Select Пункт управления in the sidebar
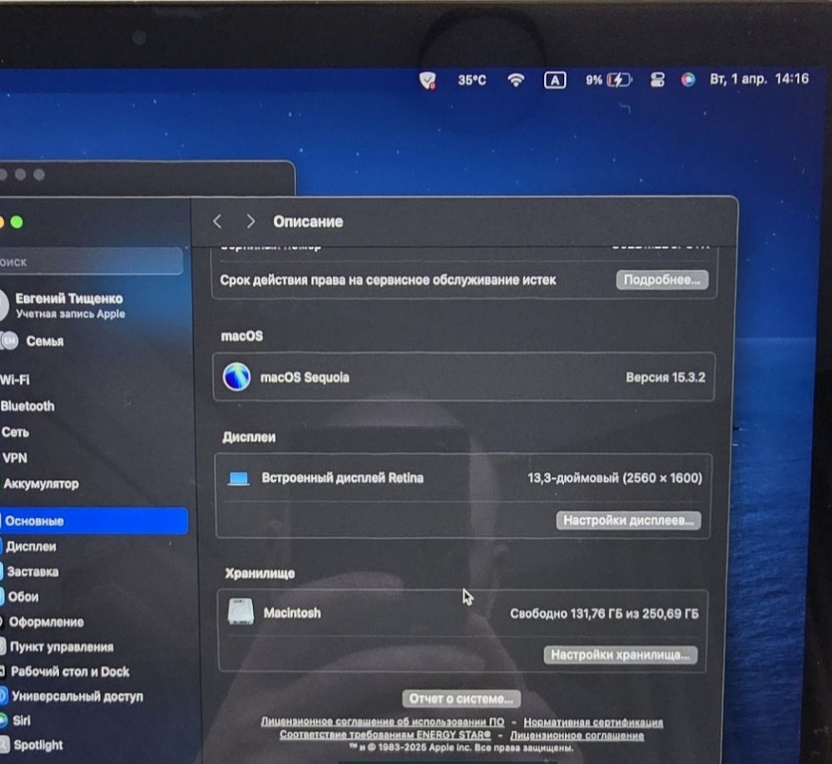 [x=62, y=647]
